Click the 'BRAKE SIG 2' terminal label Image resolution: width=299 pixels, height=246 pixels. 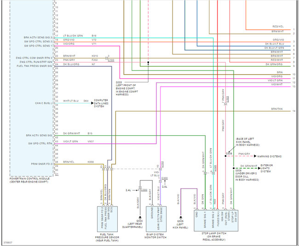pos(213,220)
